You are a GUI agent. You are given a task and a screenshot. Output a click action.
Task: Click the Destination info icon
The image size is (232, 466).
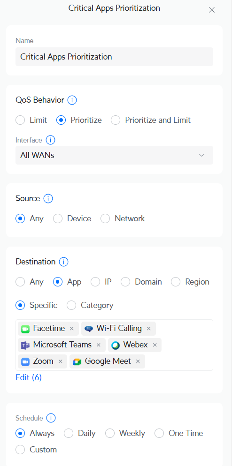64,262
